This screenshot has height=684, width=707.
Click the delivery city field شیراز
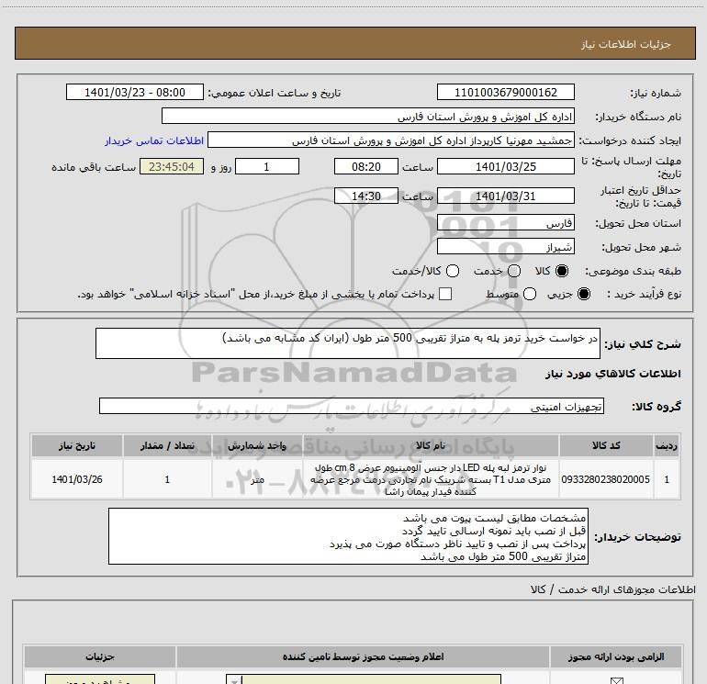[x=505, y=246]
